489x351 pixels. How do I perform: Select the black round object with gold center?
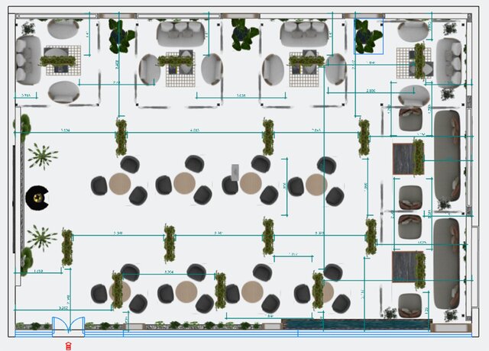37,198
